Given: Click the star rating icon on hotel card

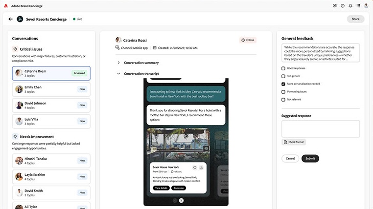Looking at the screenshot, I should point(172,171).
